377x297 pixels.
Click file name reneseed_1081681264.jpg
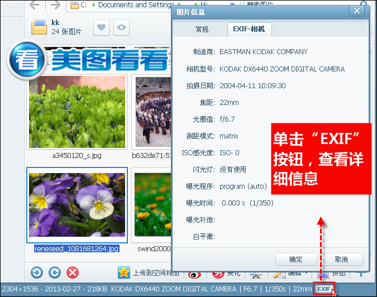77,248
